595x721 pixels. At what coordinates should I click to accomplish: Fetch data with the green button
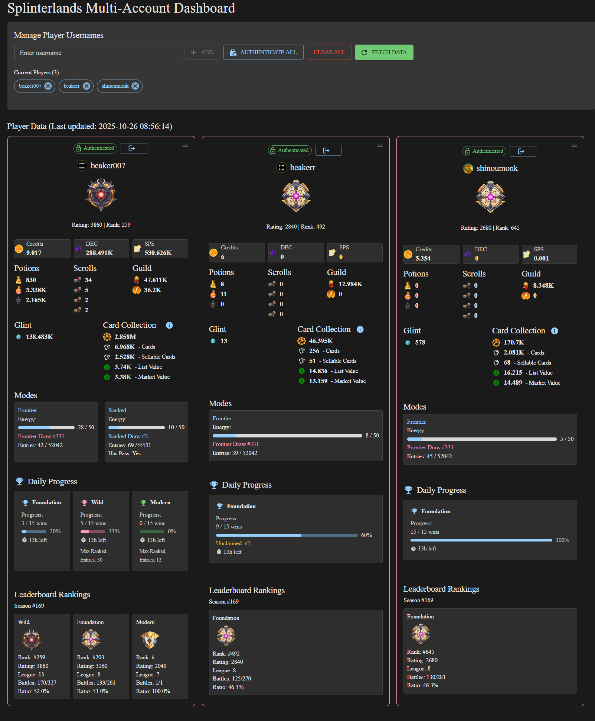[384, 52]
